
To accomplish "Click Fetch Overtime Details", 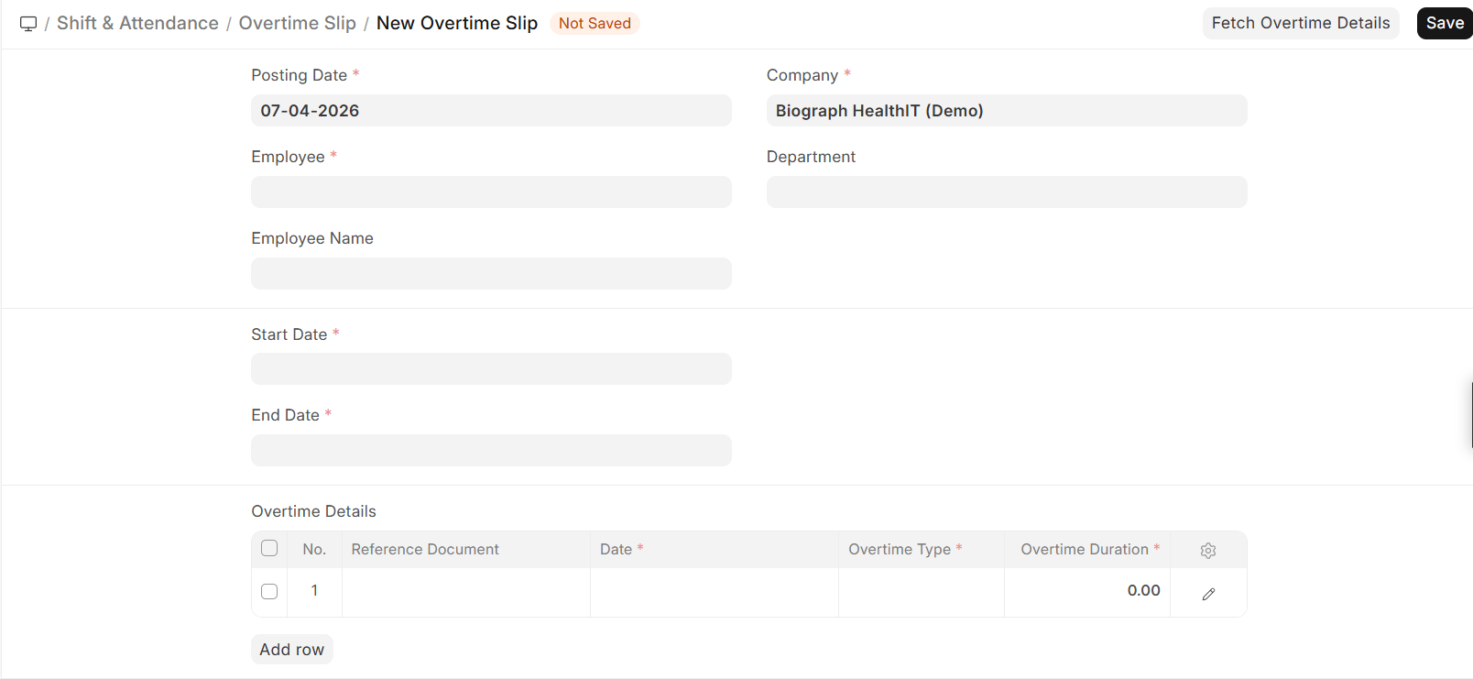I will click(x=1301, y=23).
